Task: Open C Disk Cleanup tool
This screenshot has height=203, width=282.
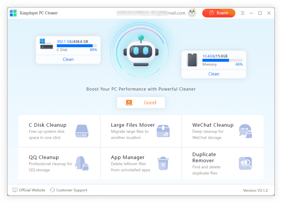Action: [x=59, y=131]
